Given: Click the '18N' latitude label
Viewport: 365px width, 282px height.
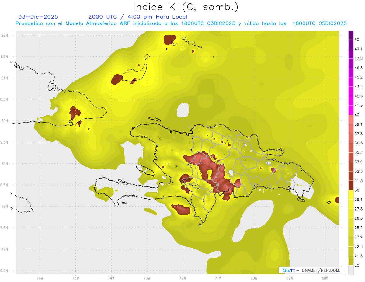Looking at the screenshot, I should coord(5,206).
